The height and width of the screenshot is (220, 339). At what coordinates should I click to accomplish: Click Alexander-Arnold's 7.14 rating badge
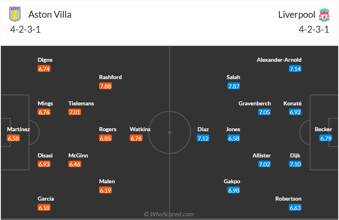click(295, 69)
